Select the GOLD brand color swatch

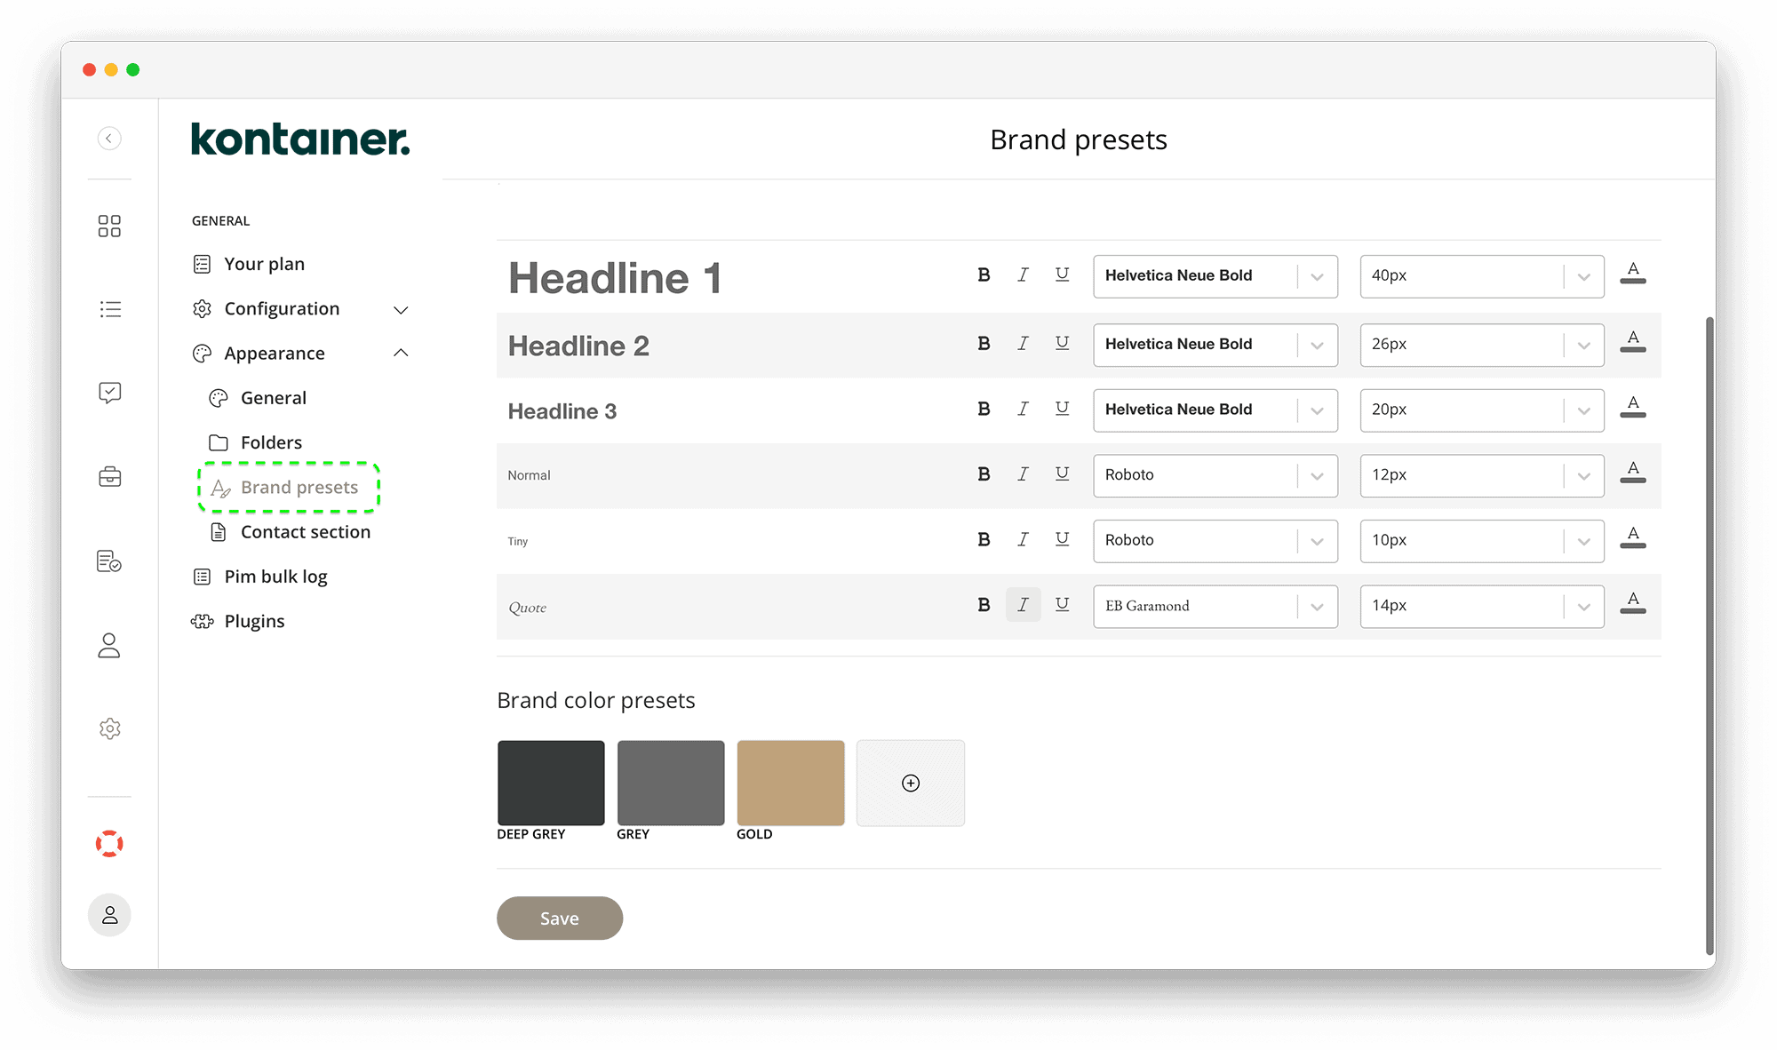point(790,782)
